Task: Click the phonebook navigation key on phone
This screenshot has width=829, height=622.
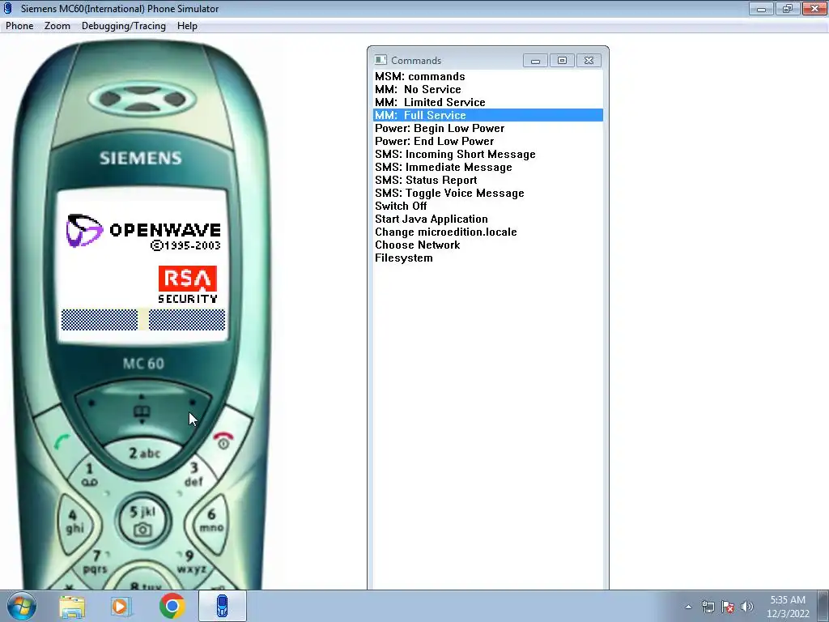Action: click(x=142, y=413)
